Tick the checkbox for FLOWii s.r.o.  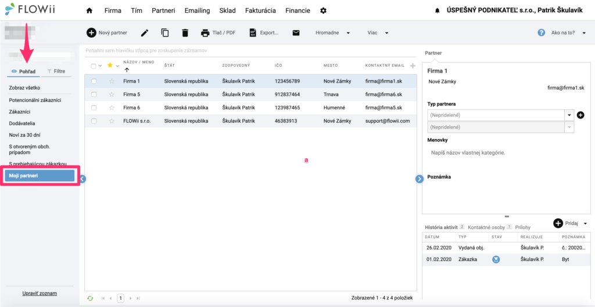pos(94,121)
